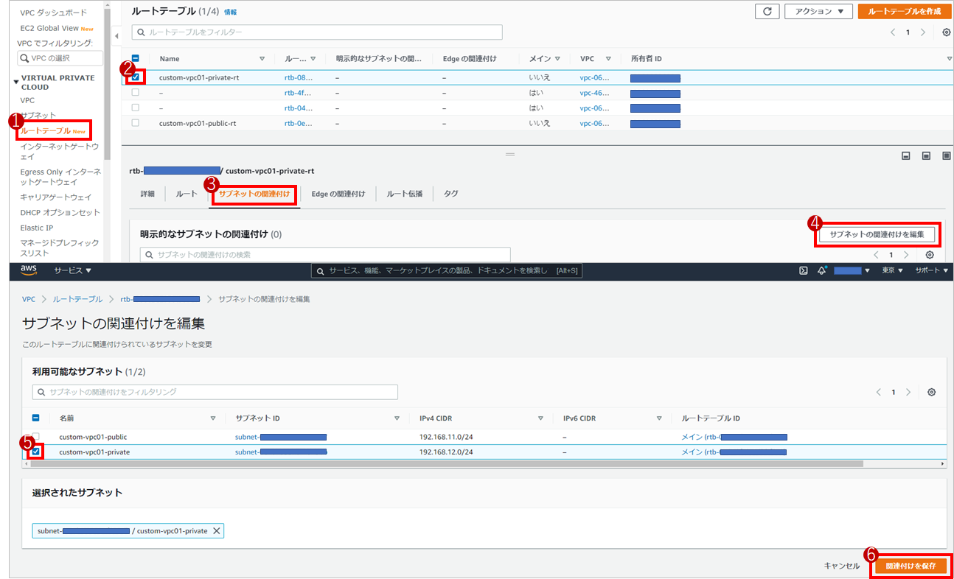Open CloudShell from the top bar

(804, 270)
